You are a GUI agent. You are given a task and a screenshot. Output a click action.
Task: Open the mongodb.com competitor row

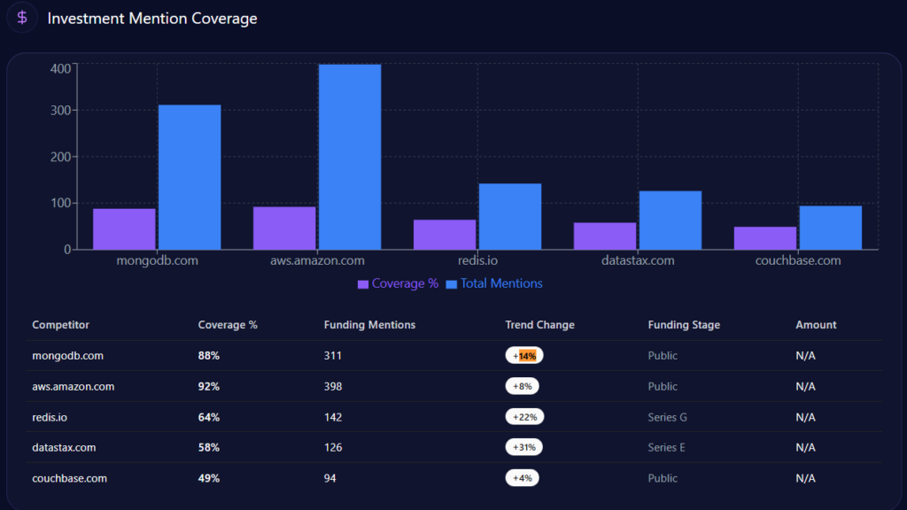(x=67, y=356)
